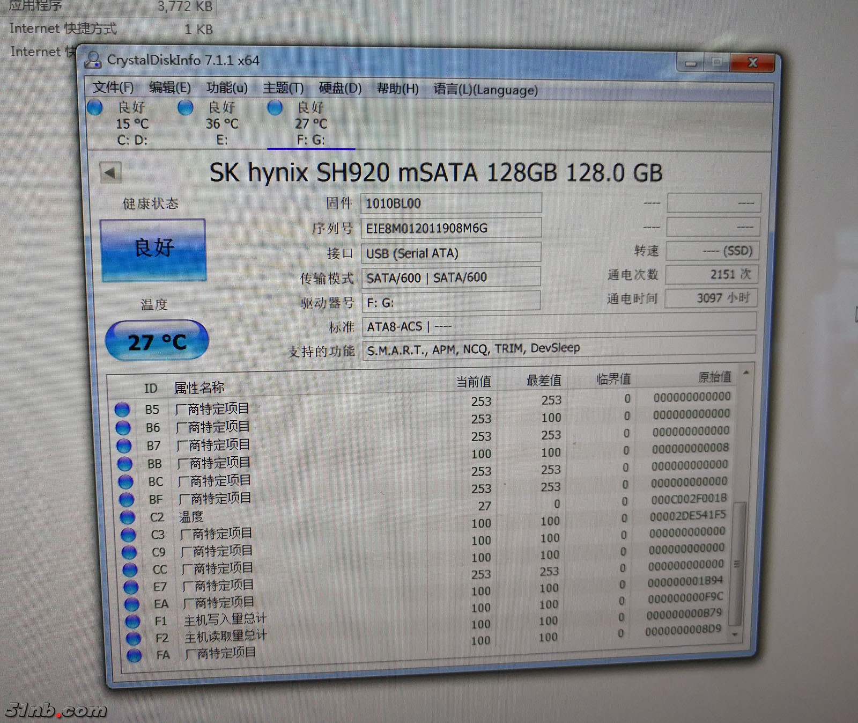
Task: Click the ID column header
Action: (151, 388)
